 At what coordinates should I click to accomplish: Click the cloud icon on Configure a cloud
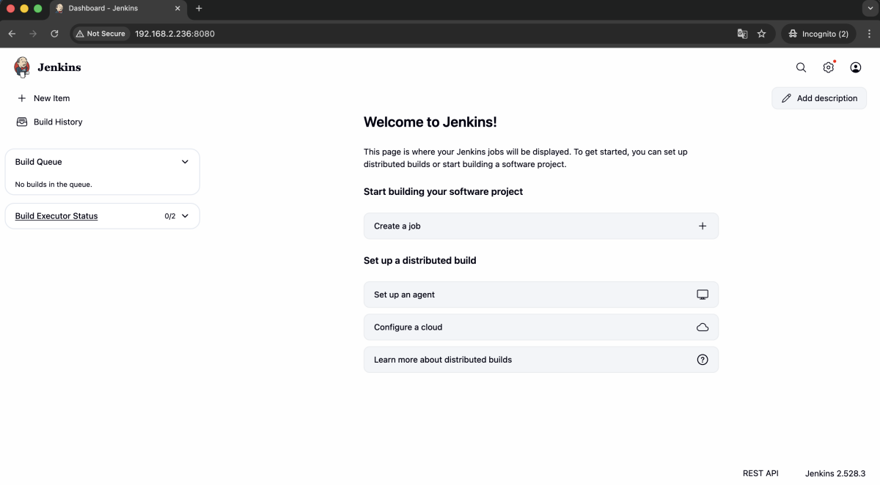click(x=702, y=327)
